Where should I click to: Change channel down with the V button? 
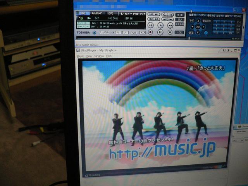pyautogui.click(x=118, y=33)
